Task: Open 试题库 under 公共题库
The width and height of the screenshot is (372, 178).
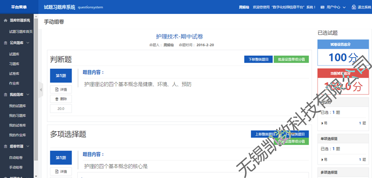Action: (x=14, y=54)
